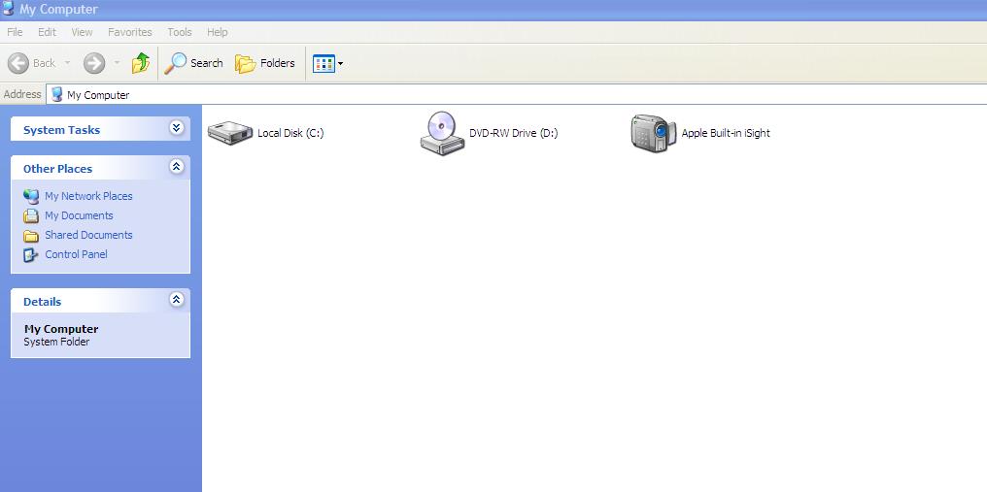Viewport: 987px width, 492px height.
Task: Click the "Local Disk (C:)" label
Action: [290, 133]
